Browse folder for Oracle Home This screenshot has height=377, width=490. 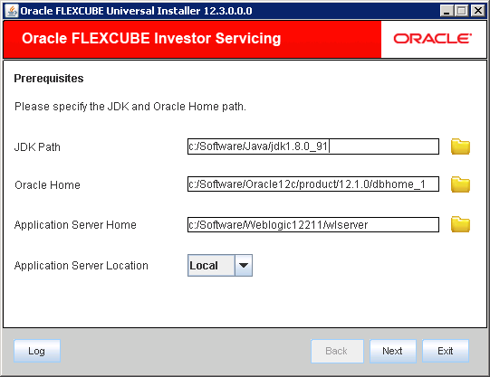[x=460, y=184]
